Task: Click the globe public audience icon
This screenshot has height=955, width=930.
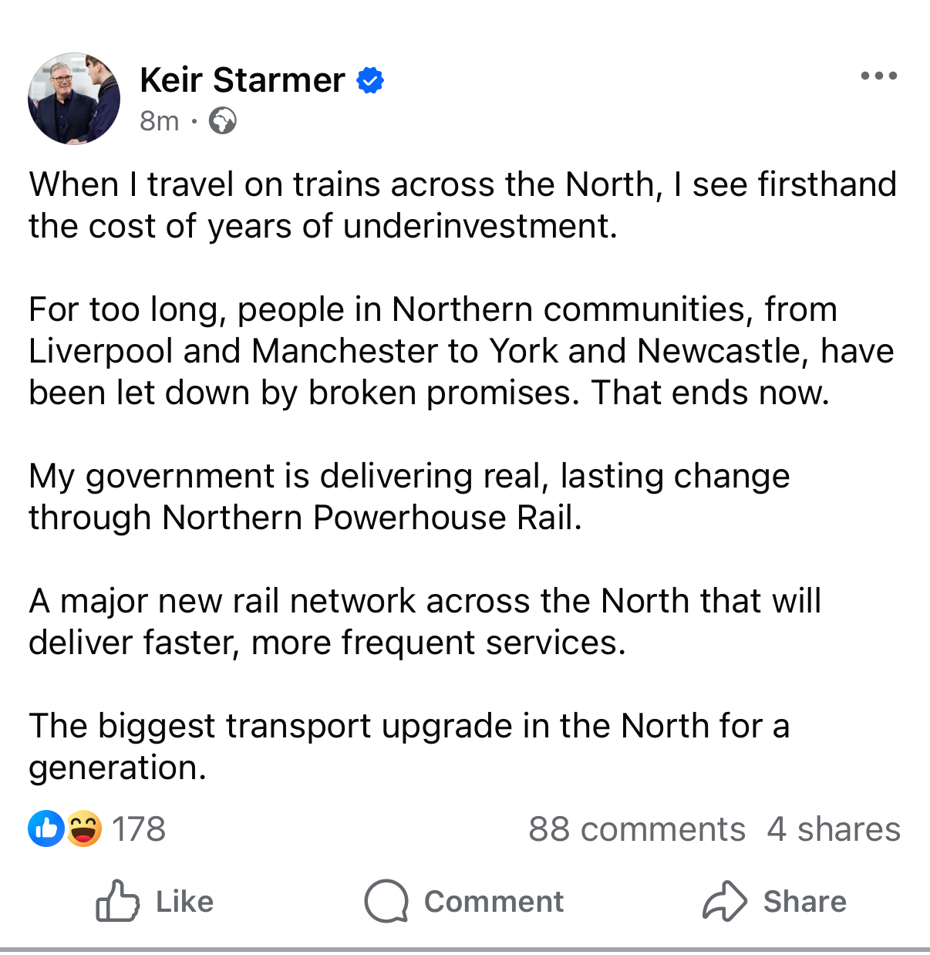Action: tap(223, 121)
